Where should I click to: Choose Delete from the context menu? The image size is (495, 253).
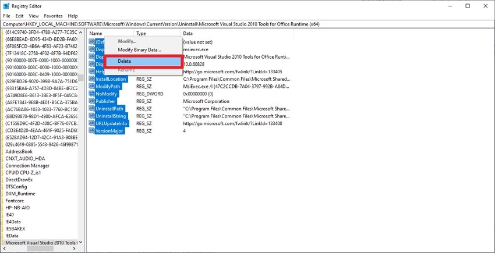click(144, 61)
